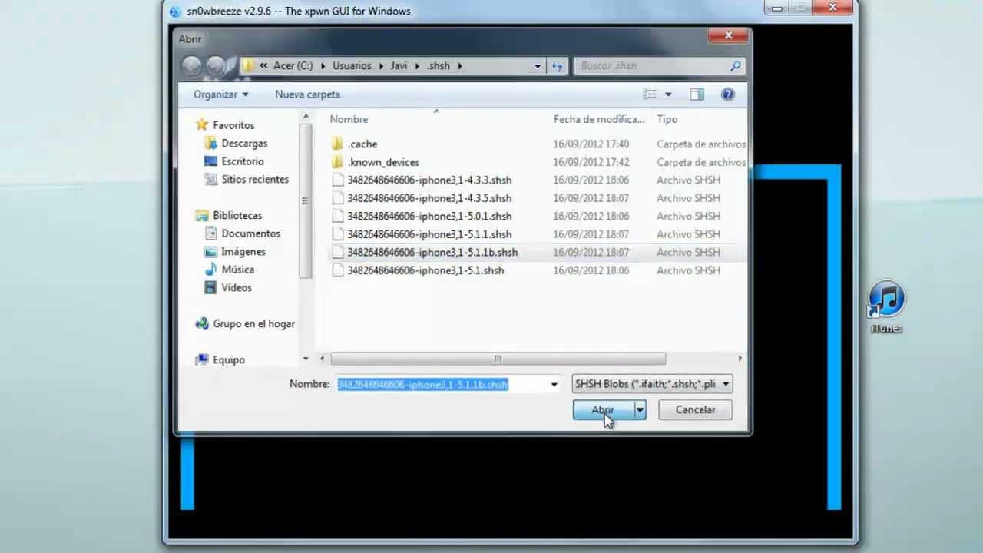The height and width of the screenshot is (553, 983).
Task: Select file iphone3,1-4.3.3.shsh
Action: [429, 180]
